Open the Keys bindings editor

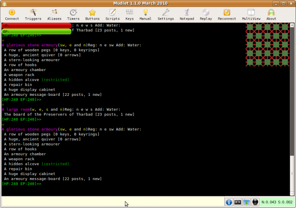pyautogui.click(x=129, y=14)
